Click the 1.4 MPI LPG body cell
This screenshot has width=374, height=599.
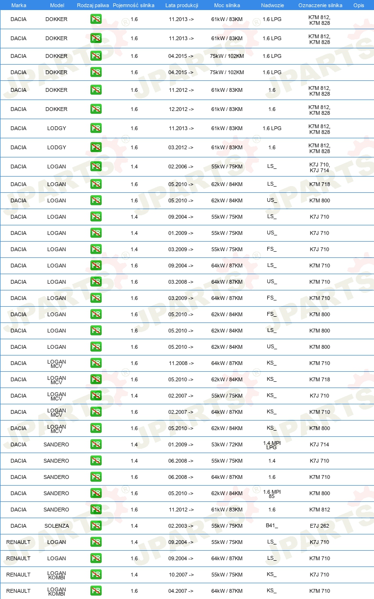coord(272,445)
